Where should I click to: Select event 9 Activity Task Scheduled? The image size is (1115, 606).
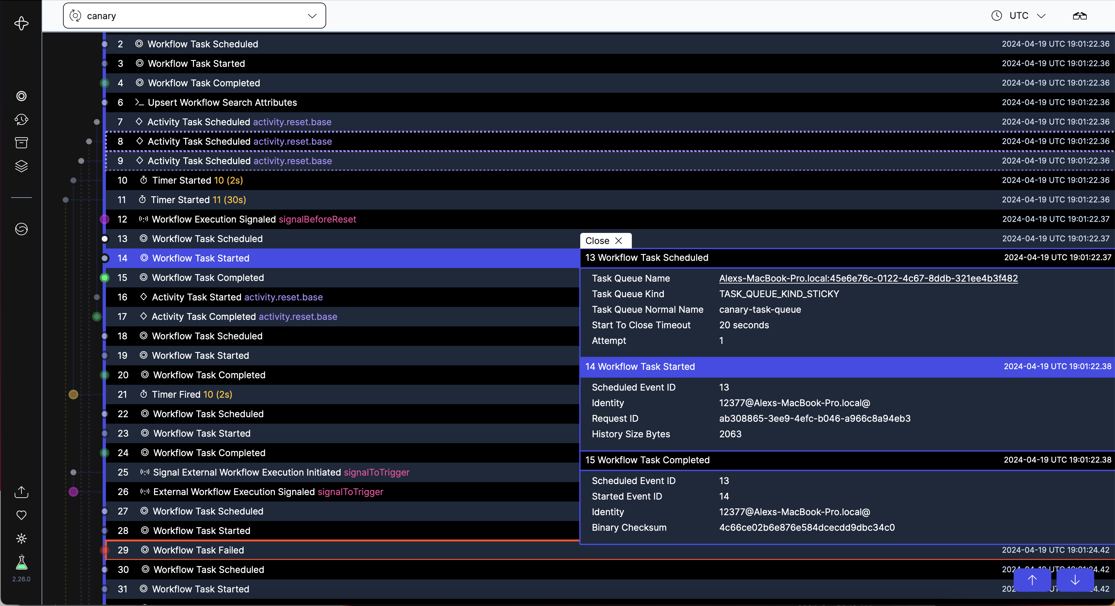point(610,161)
